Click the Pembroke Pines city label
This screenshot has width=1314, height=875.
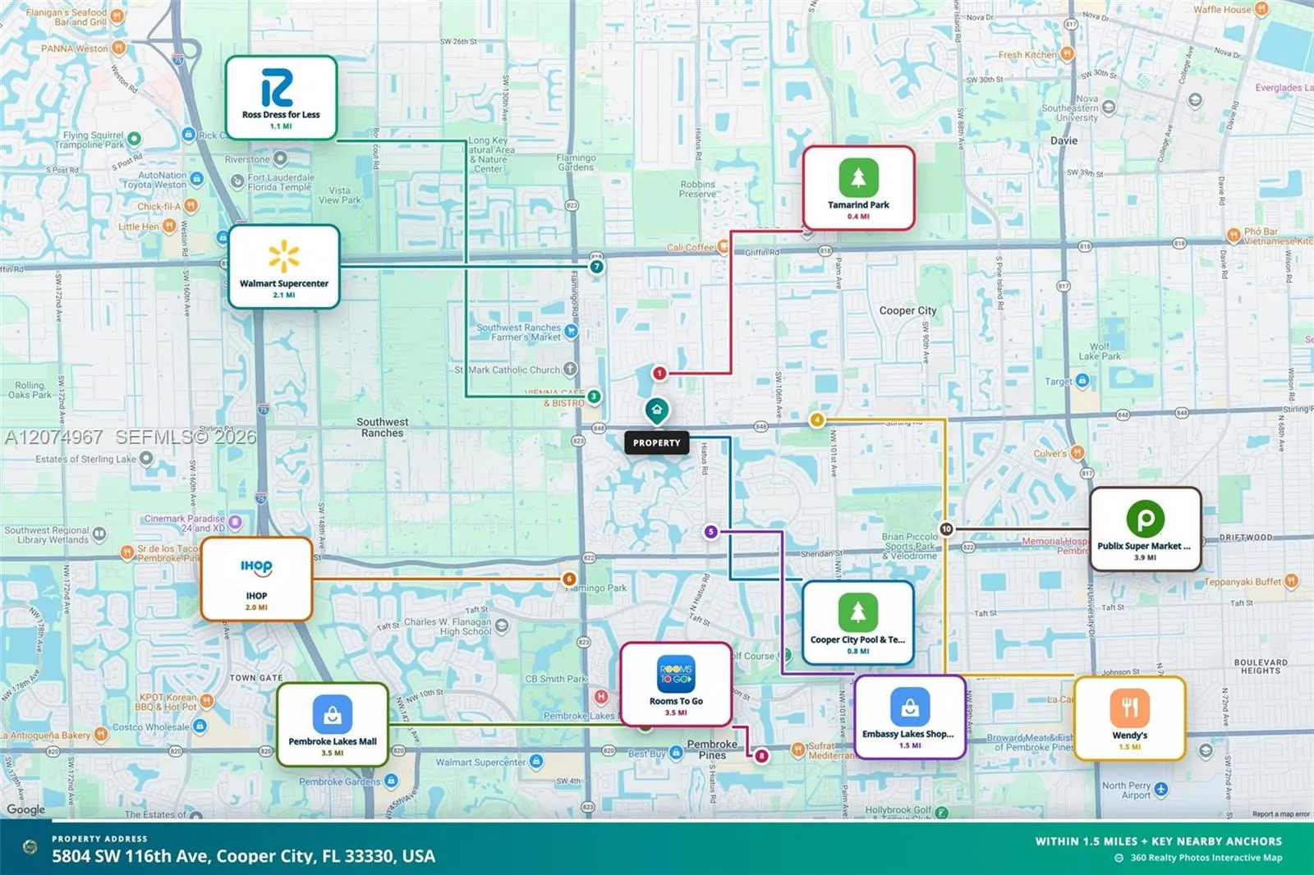pyautogui.click(x=712, y=749)
